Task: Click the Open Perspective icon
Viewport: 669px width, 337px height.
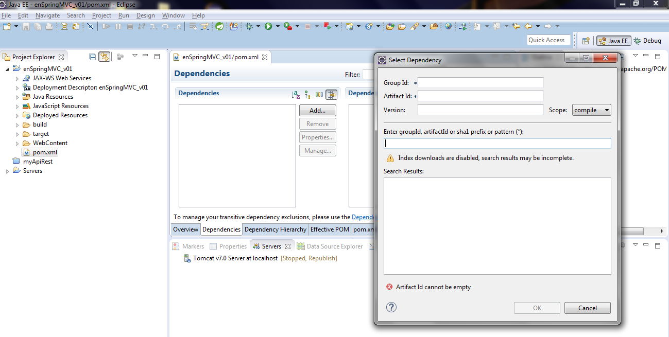Action: [x=586, y=41]
